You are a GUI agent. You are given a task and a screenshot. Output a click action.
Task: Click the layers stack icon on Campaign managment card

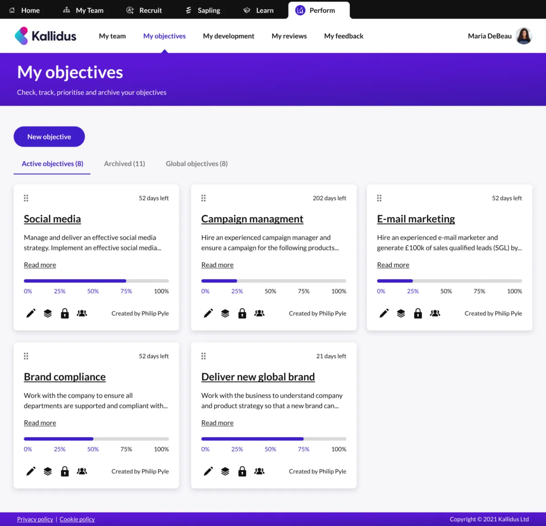[x=225, y=313]
